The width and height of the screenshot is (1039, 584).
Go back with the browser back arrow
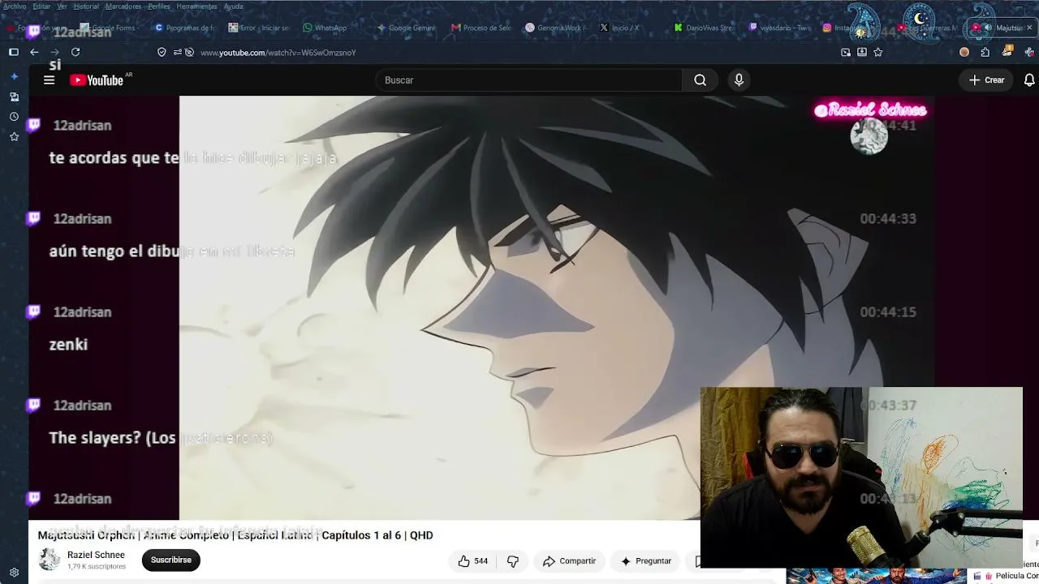coord(34,52)
